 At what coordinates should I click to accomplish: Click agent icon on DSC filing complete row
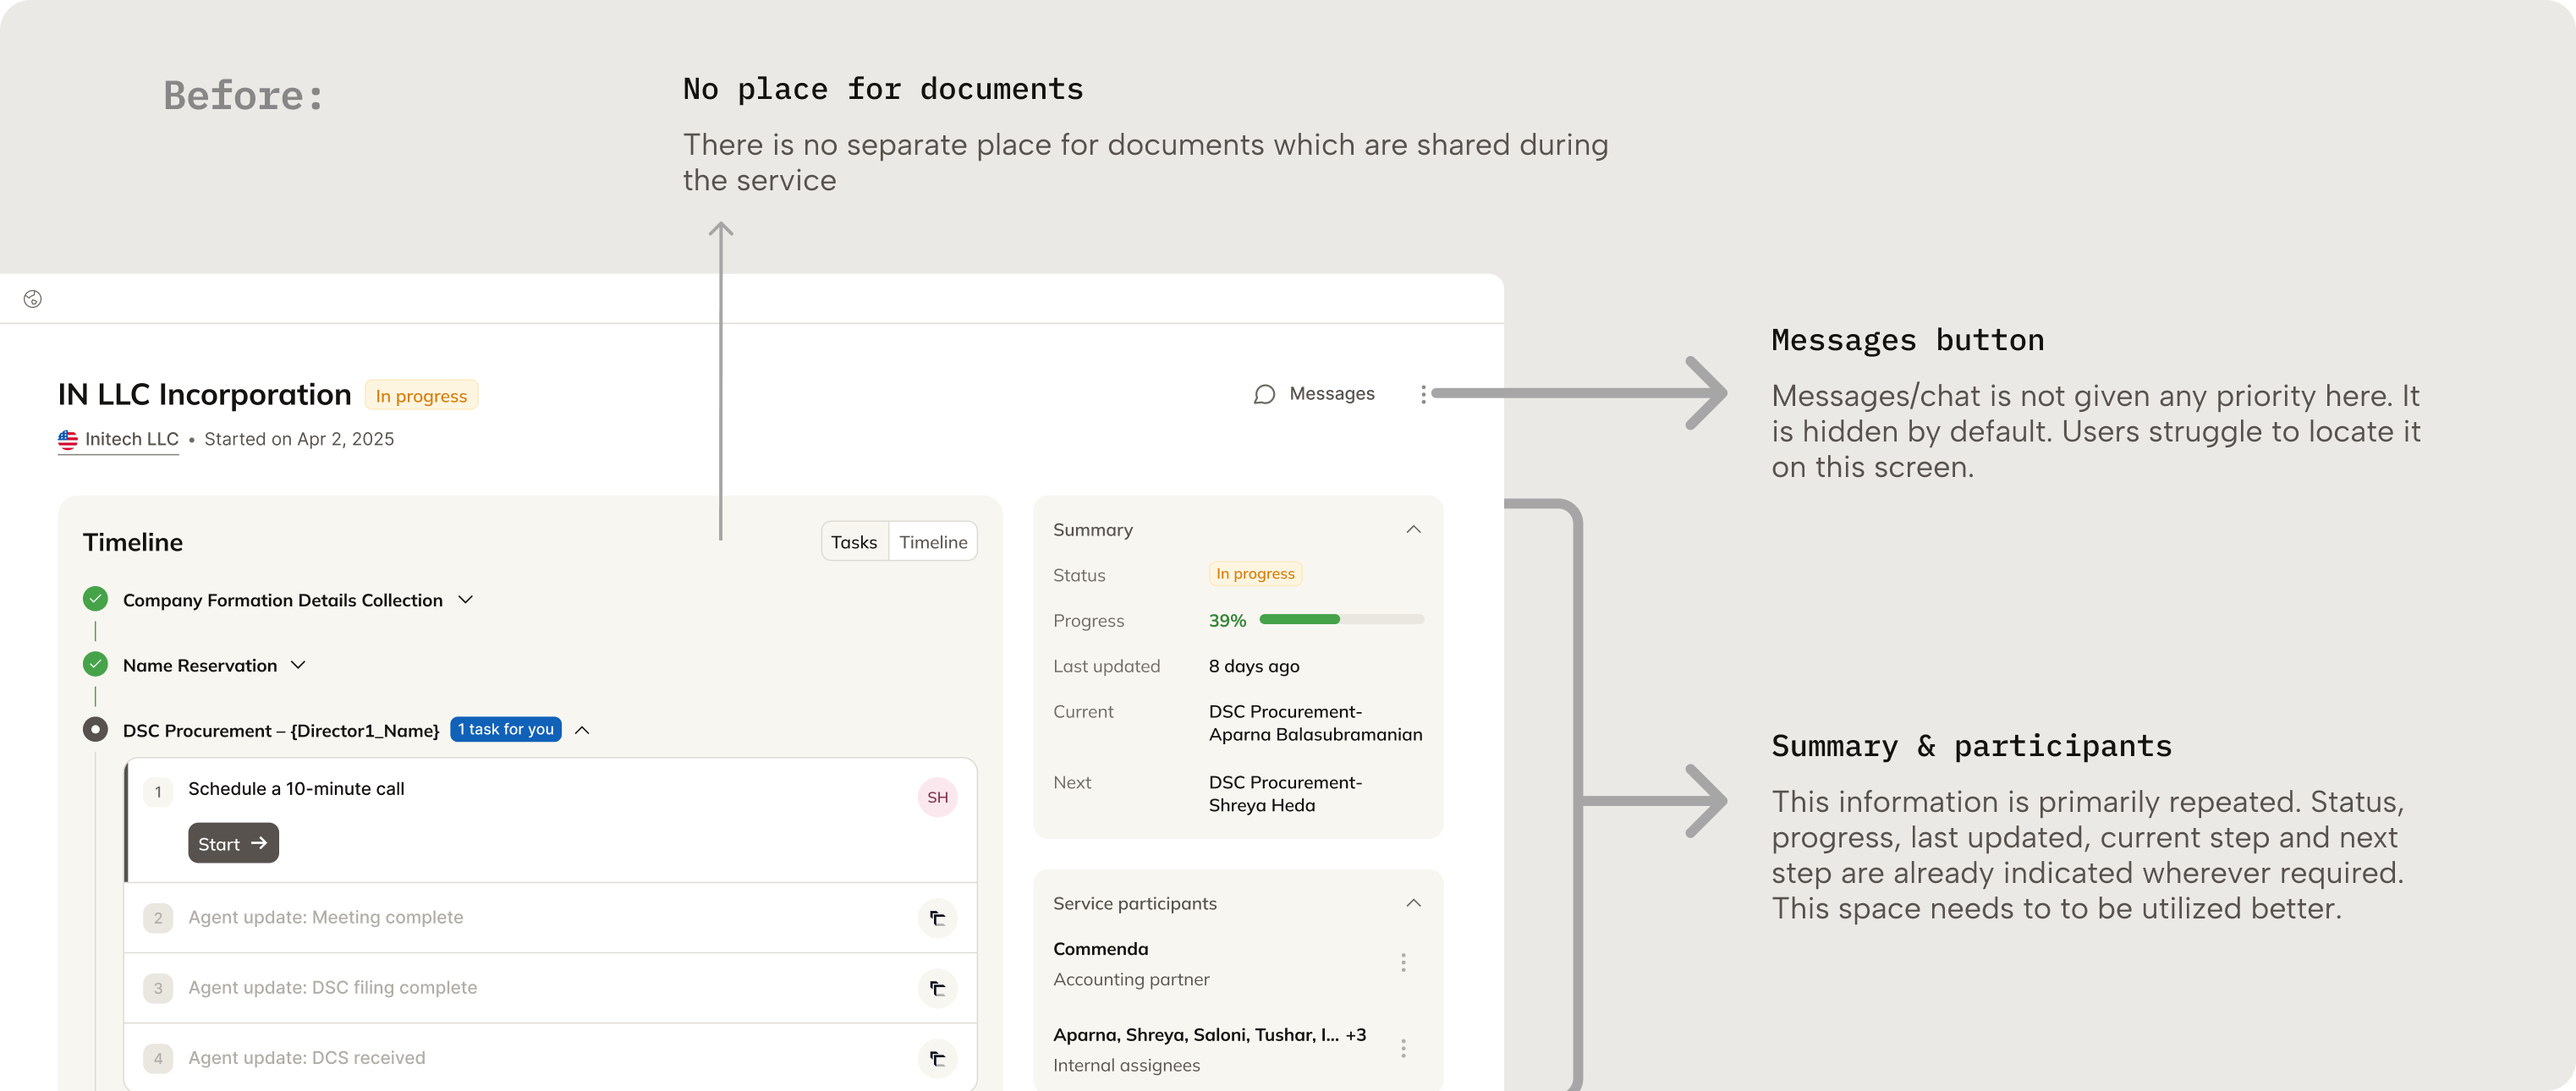[937, 987]
